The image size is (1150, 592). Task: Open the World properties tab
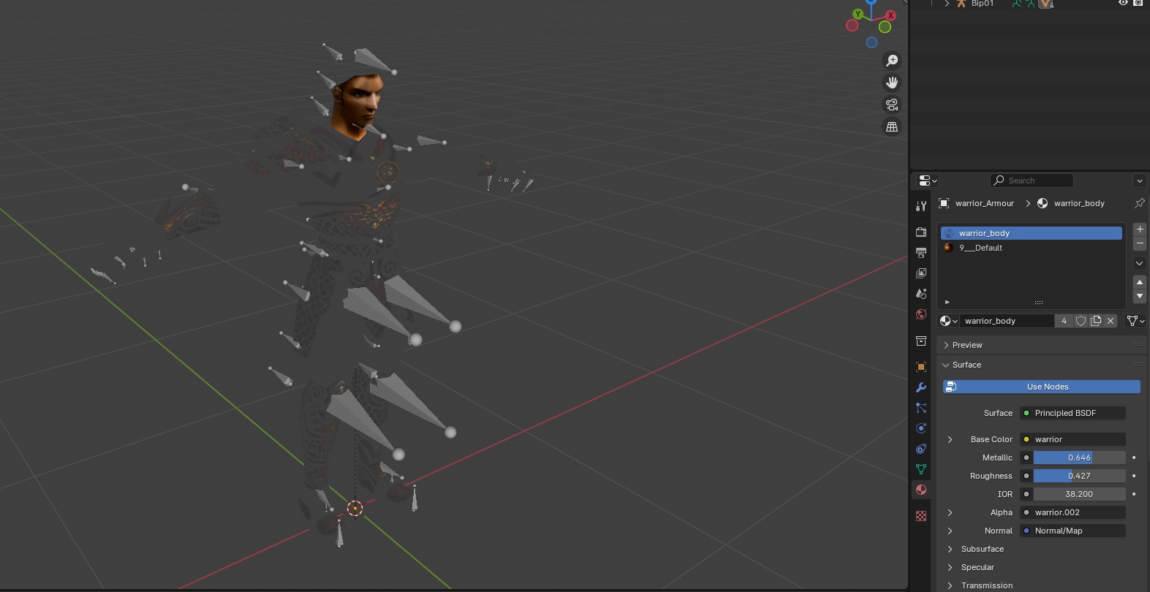[x=921, y=314]
